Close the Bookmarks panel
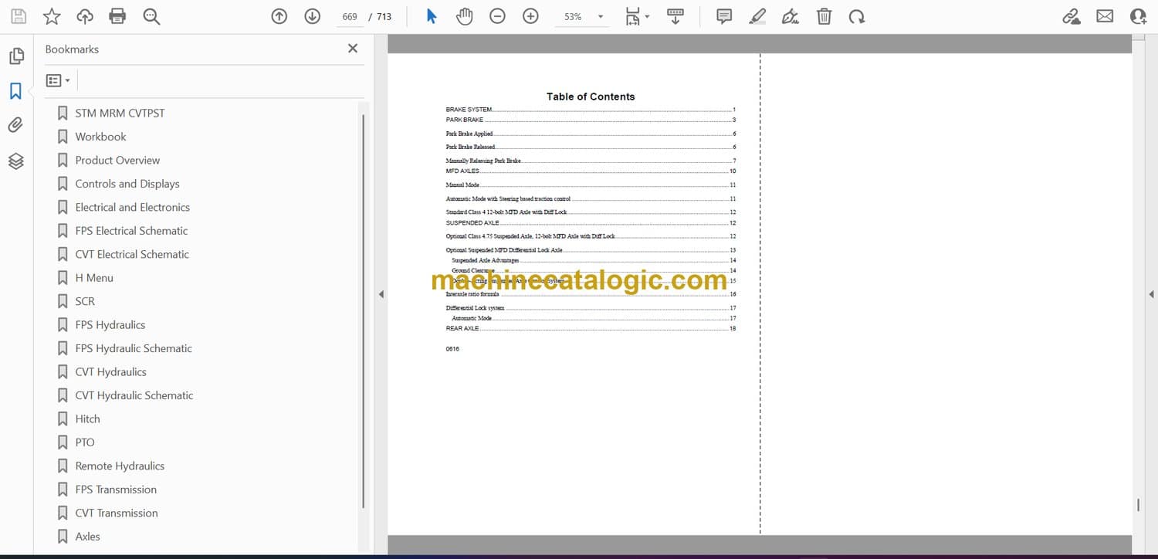1158x559 pixels. [x=353, y=49]
